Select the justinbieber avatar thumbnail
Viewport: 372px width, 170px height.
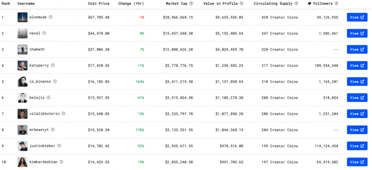click(x=22, y=146)
